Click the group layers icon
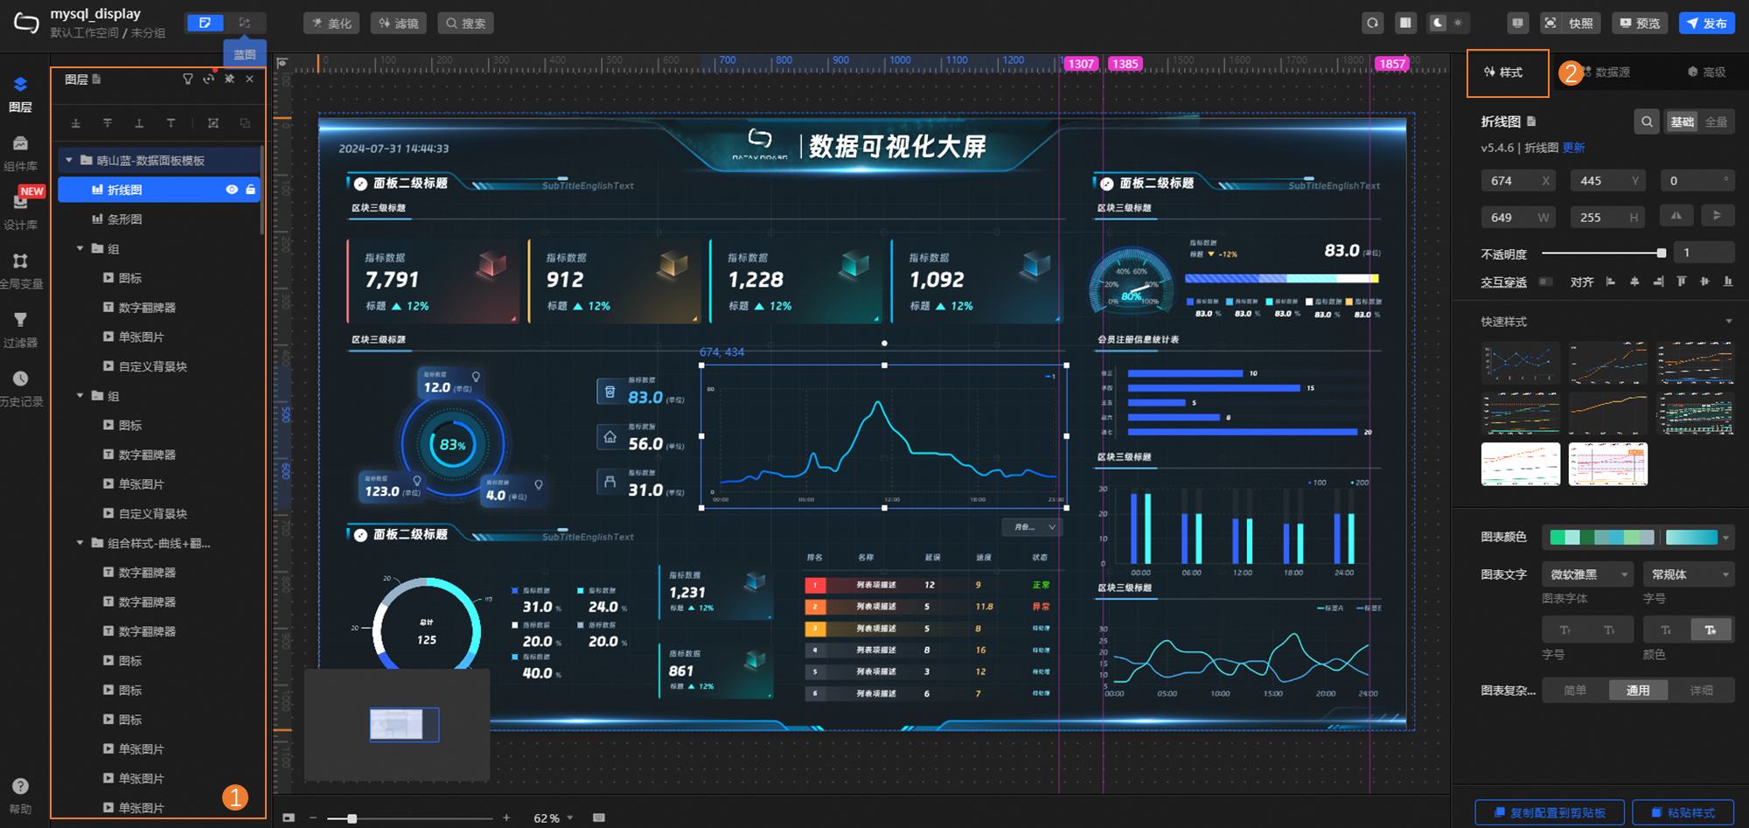 tap(213, 123)
